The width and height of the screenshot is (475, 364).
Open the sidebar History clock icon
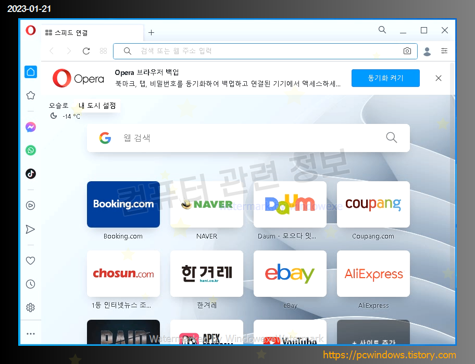31,284
